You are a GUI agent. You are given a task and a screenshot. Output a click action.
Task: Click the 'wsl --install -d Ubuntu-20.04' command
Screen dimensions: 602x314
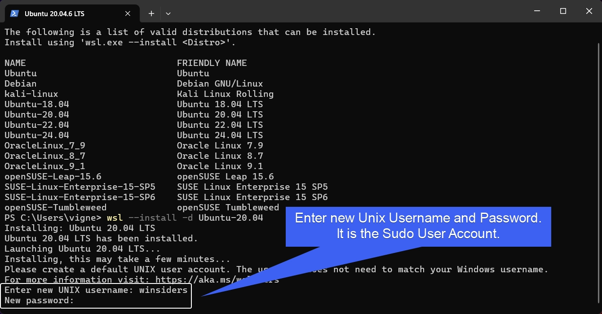(185, 218)
